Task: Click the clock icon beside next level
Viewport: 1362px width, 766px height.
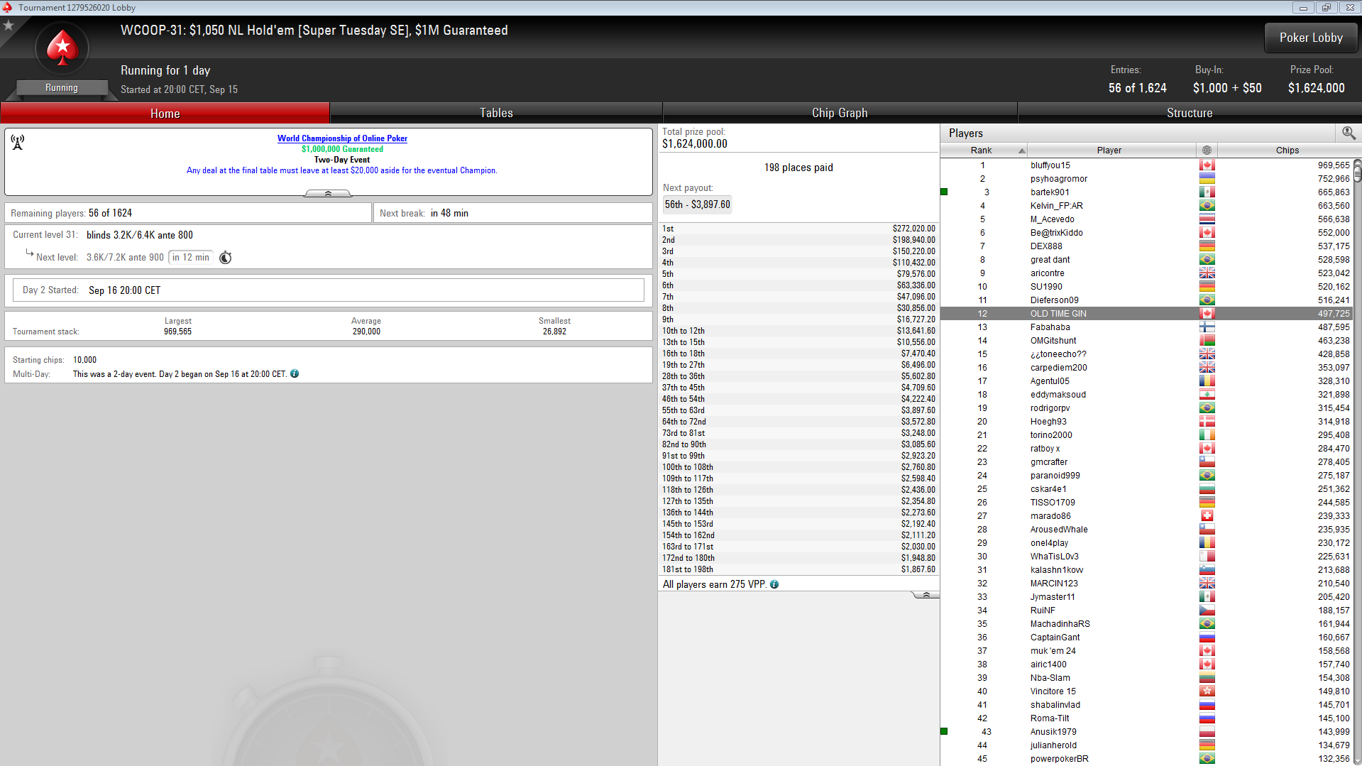Action: pos(226,258)
